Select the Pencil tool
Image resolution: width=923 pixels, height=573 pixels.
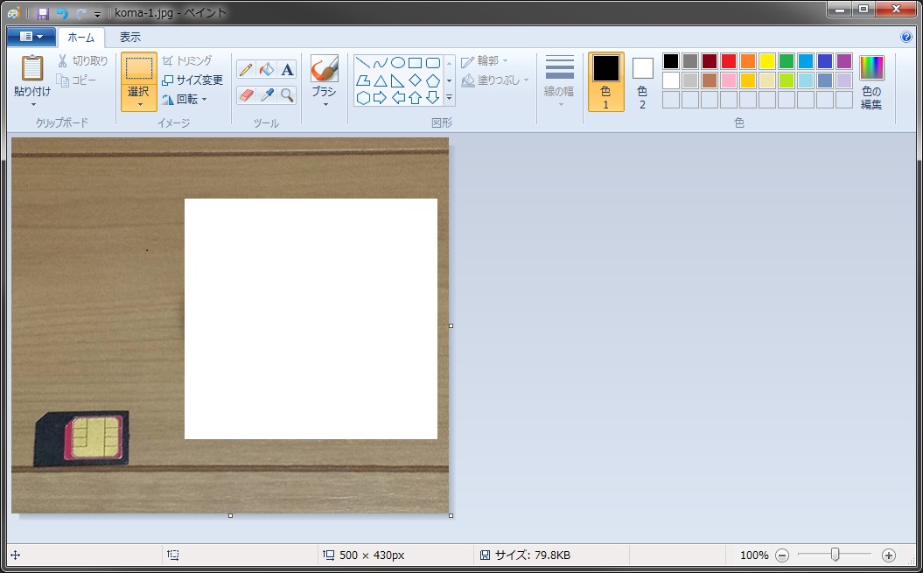tap(246, 70)
